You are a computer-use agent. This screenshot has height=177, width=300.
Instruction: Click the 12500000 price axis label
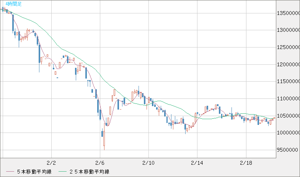click(x=289, y=47)
